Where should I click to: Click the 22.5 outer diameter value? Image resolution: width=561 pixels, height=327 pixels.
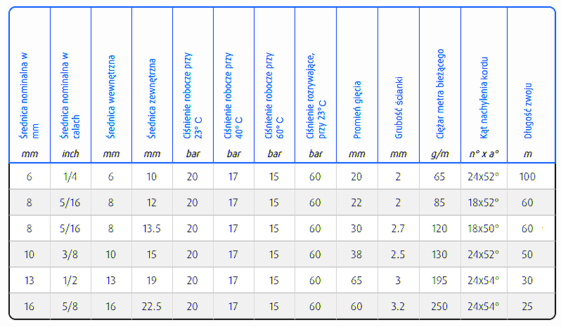coord(152,306)
